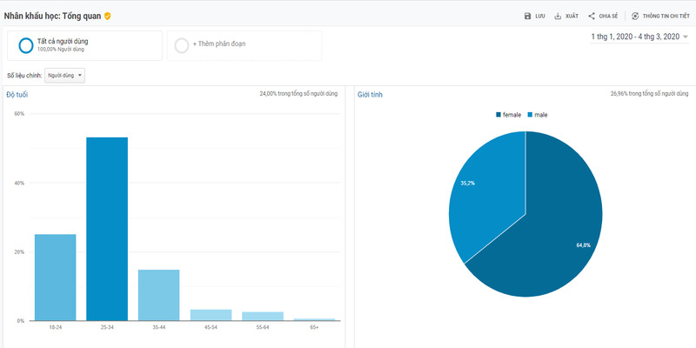Open the date range picker
This screenshot has height=348, width=696.
pos(639,37)
